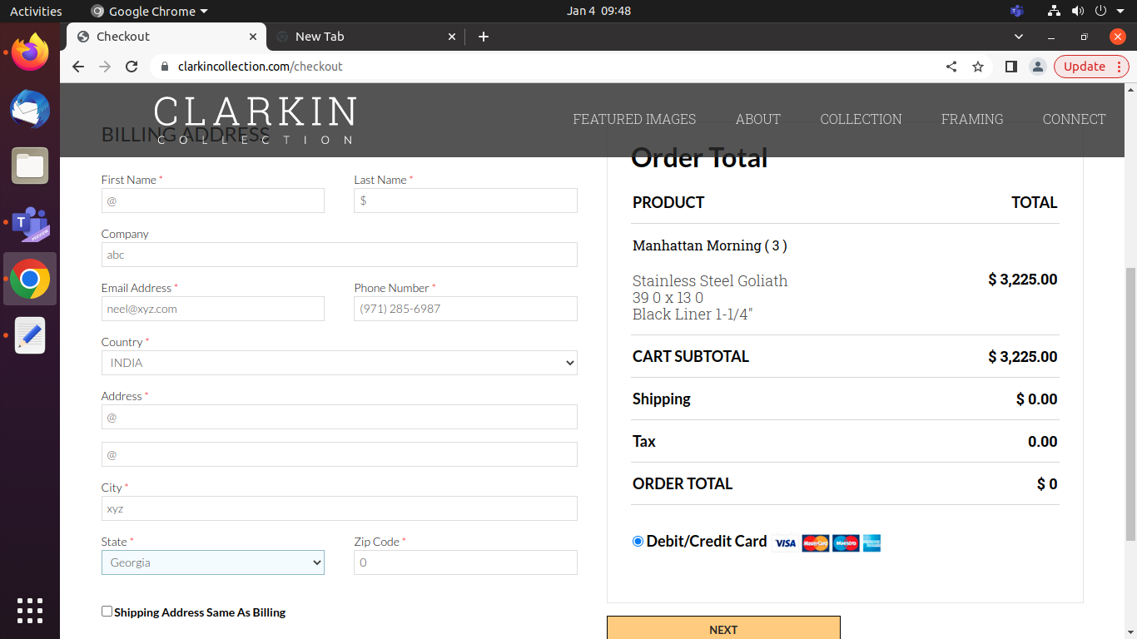Show Applications grid in the dock
Image resolution: width=1137 pixels, height=639 pixels.
pos(30,610)
